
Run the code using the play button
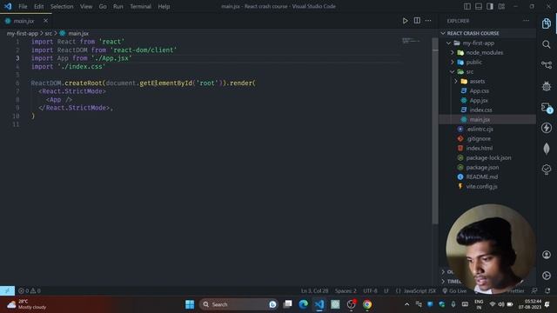pyautogui.click(x=406, y=21)
